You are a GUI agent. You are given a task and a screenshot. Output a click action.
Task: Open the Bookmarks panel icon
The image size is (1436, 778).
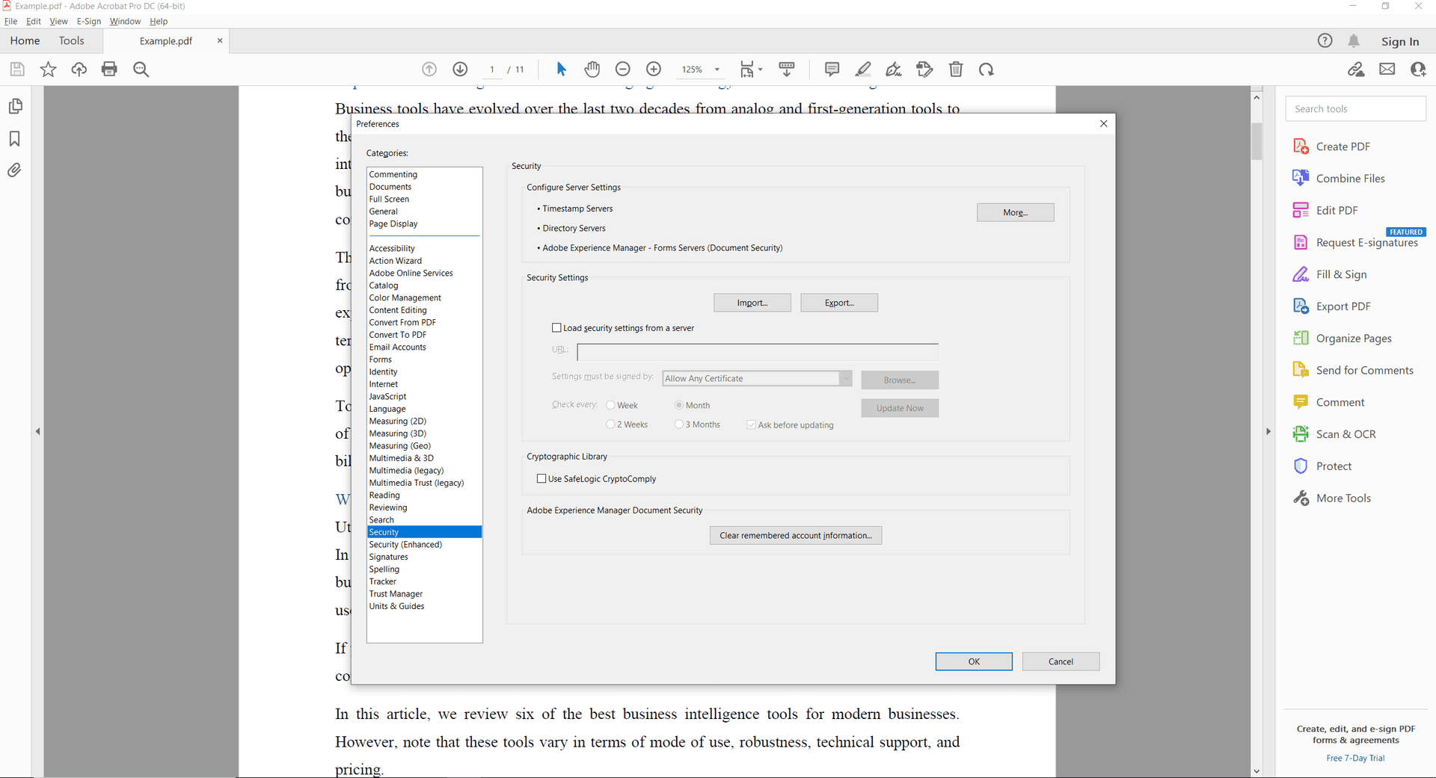point(14,139)
